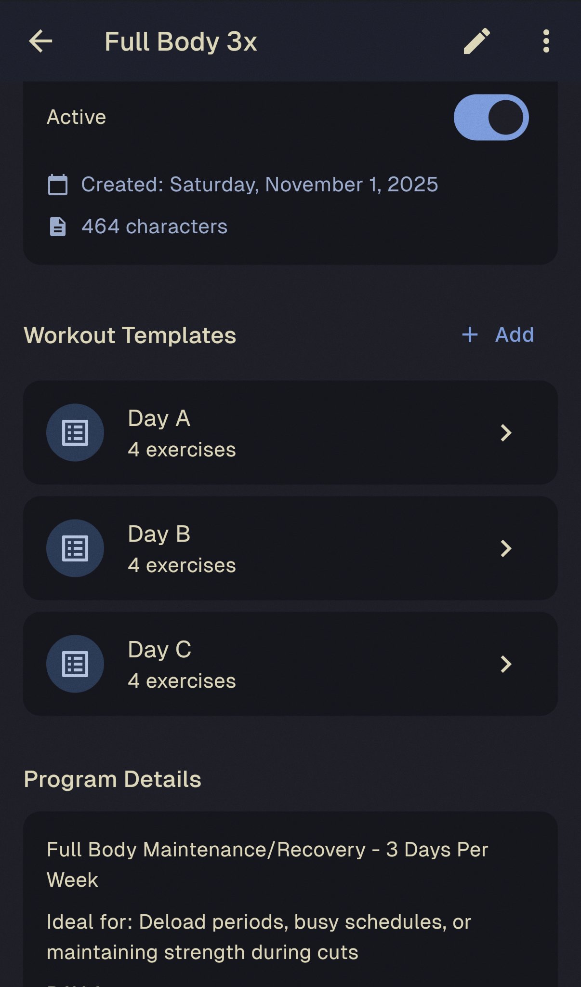
Task: Open Day B via the right-facing chevron
Action: click(506, 548)
